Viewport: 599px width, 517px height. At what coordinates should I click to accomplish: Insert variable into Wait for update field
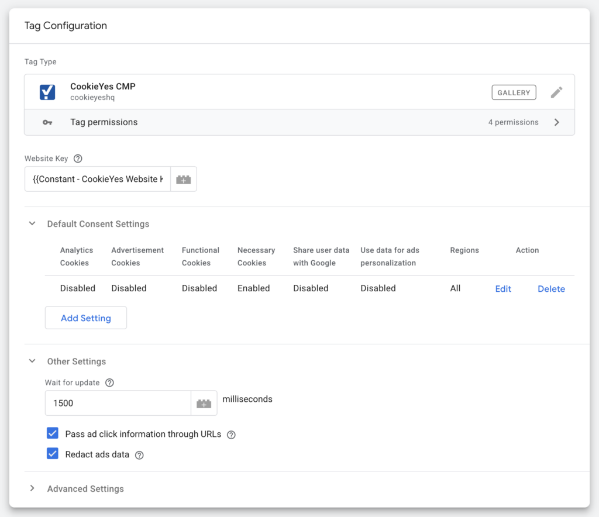(x=204, y=403)
